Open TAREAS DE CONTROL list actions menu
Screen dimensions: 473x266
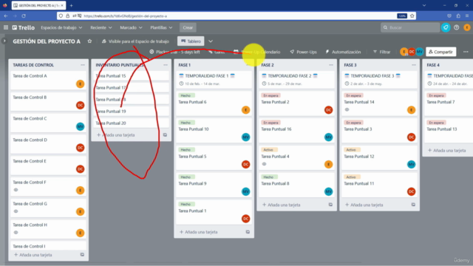coord(83,65)
